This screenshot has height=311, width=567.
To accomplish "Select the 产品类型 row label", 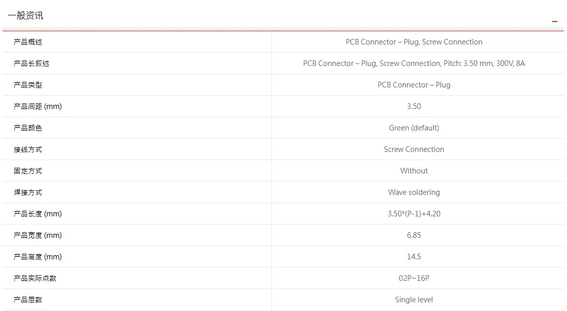I will click(x=28, y=85).
